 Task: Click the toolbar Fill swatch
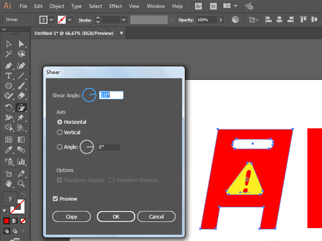pyautogui.click(x=9, y=199)
